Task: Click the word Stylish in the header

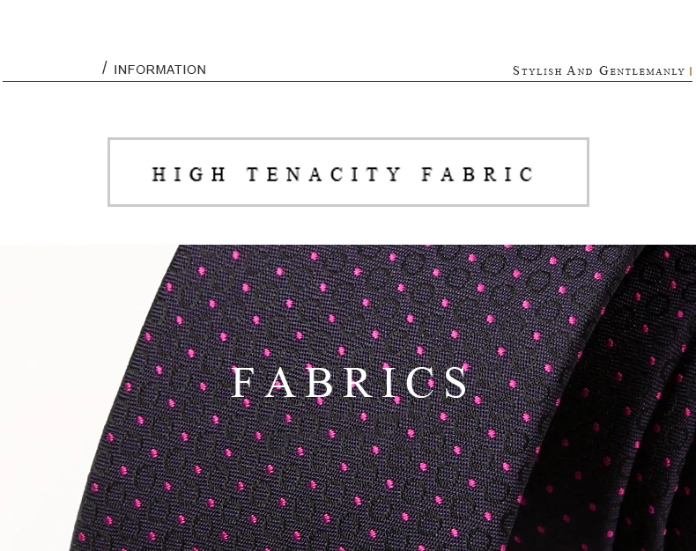Action: [537, 71]
